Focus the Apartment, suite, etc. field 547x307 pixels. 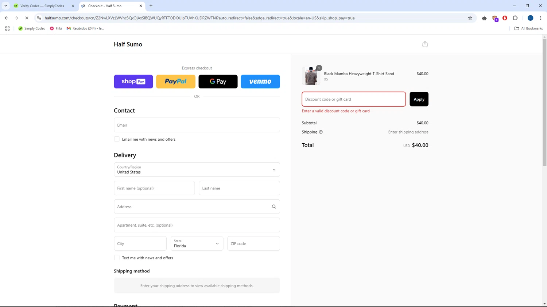click(x=197, y=225)
